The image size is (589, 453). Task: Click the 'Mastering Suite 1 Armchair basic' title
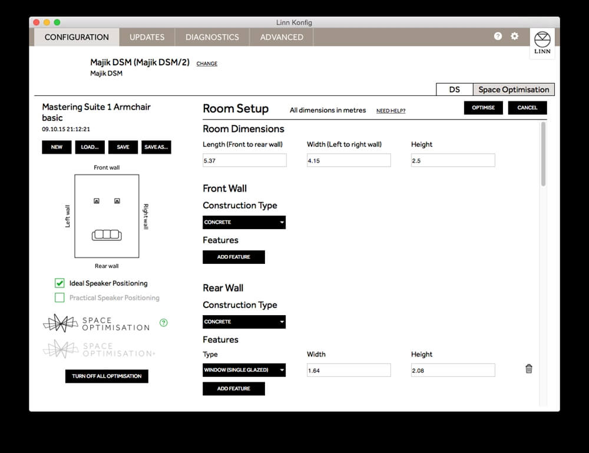click(96, 113)
